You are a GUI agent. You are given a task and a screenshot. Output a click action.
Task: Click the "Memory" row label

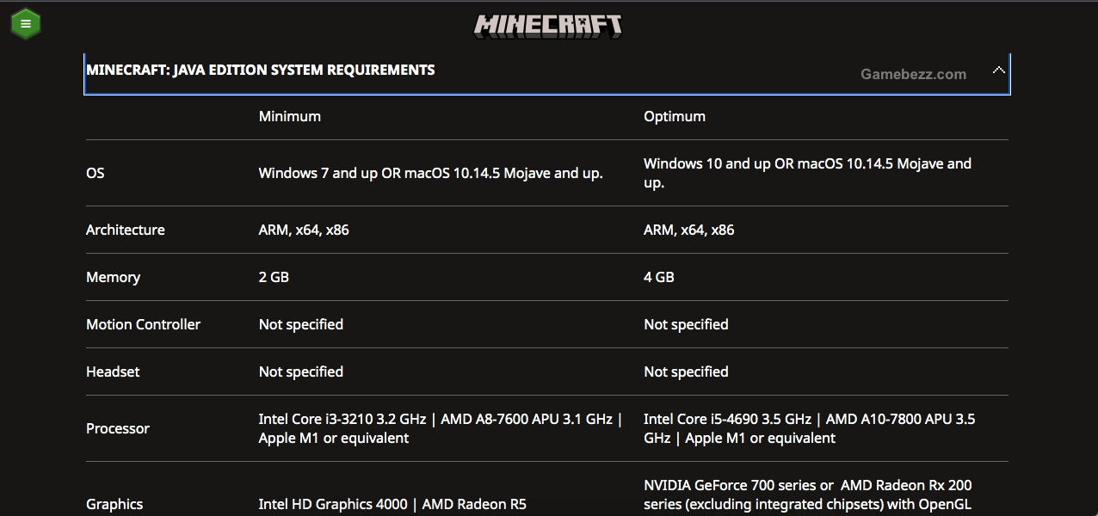(113, 277)
